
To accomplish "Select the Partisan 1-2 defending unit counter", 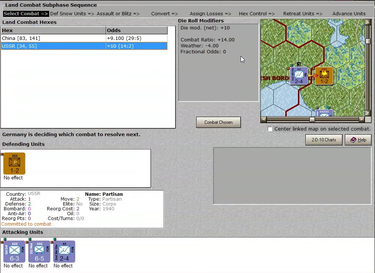I will click(x=15, y=164).
